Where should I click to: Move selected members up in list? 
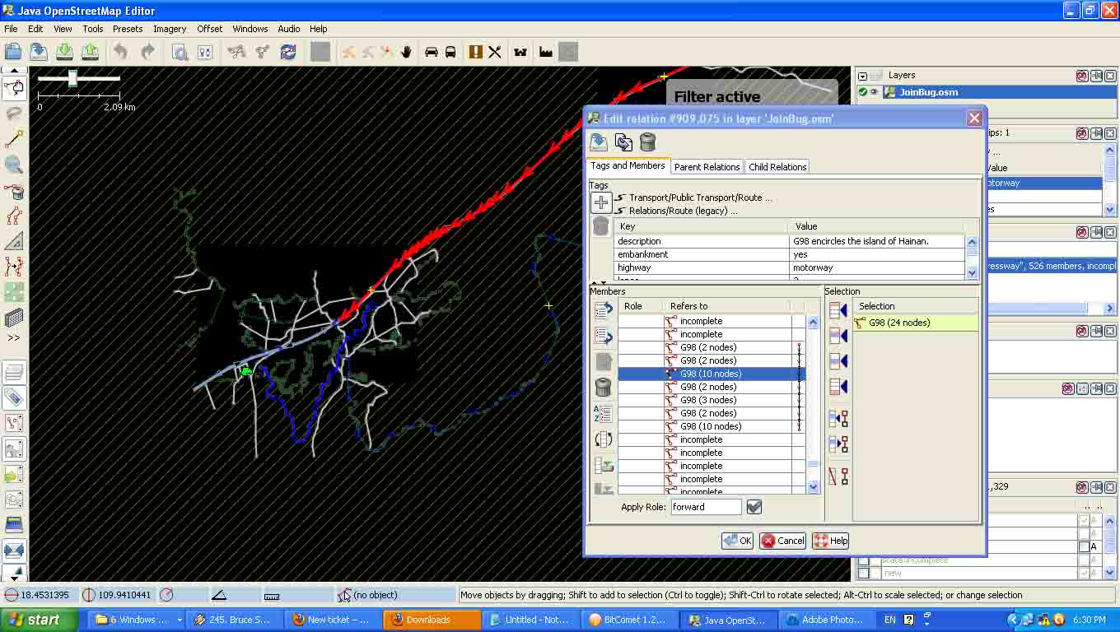point(603,309)
